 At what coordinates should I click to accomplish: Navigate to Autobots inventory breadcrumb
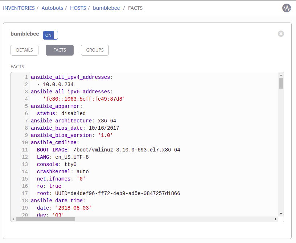52,8
